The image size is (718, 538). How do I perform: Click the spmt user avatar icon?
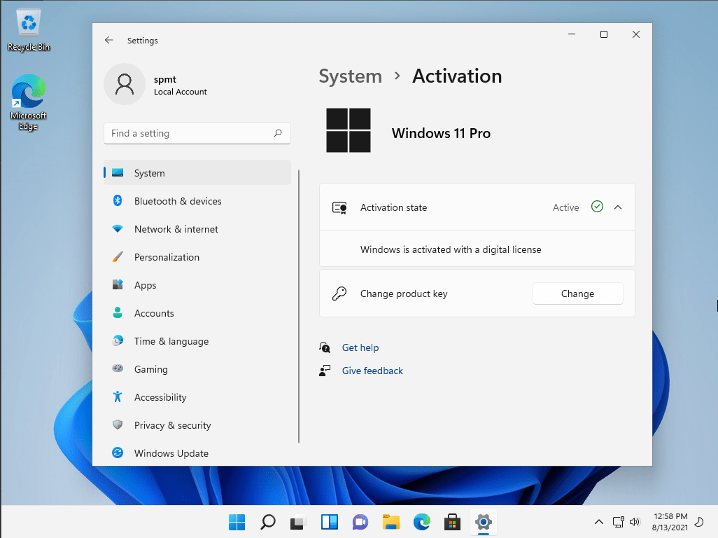click(125, 84)
